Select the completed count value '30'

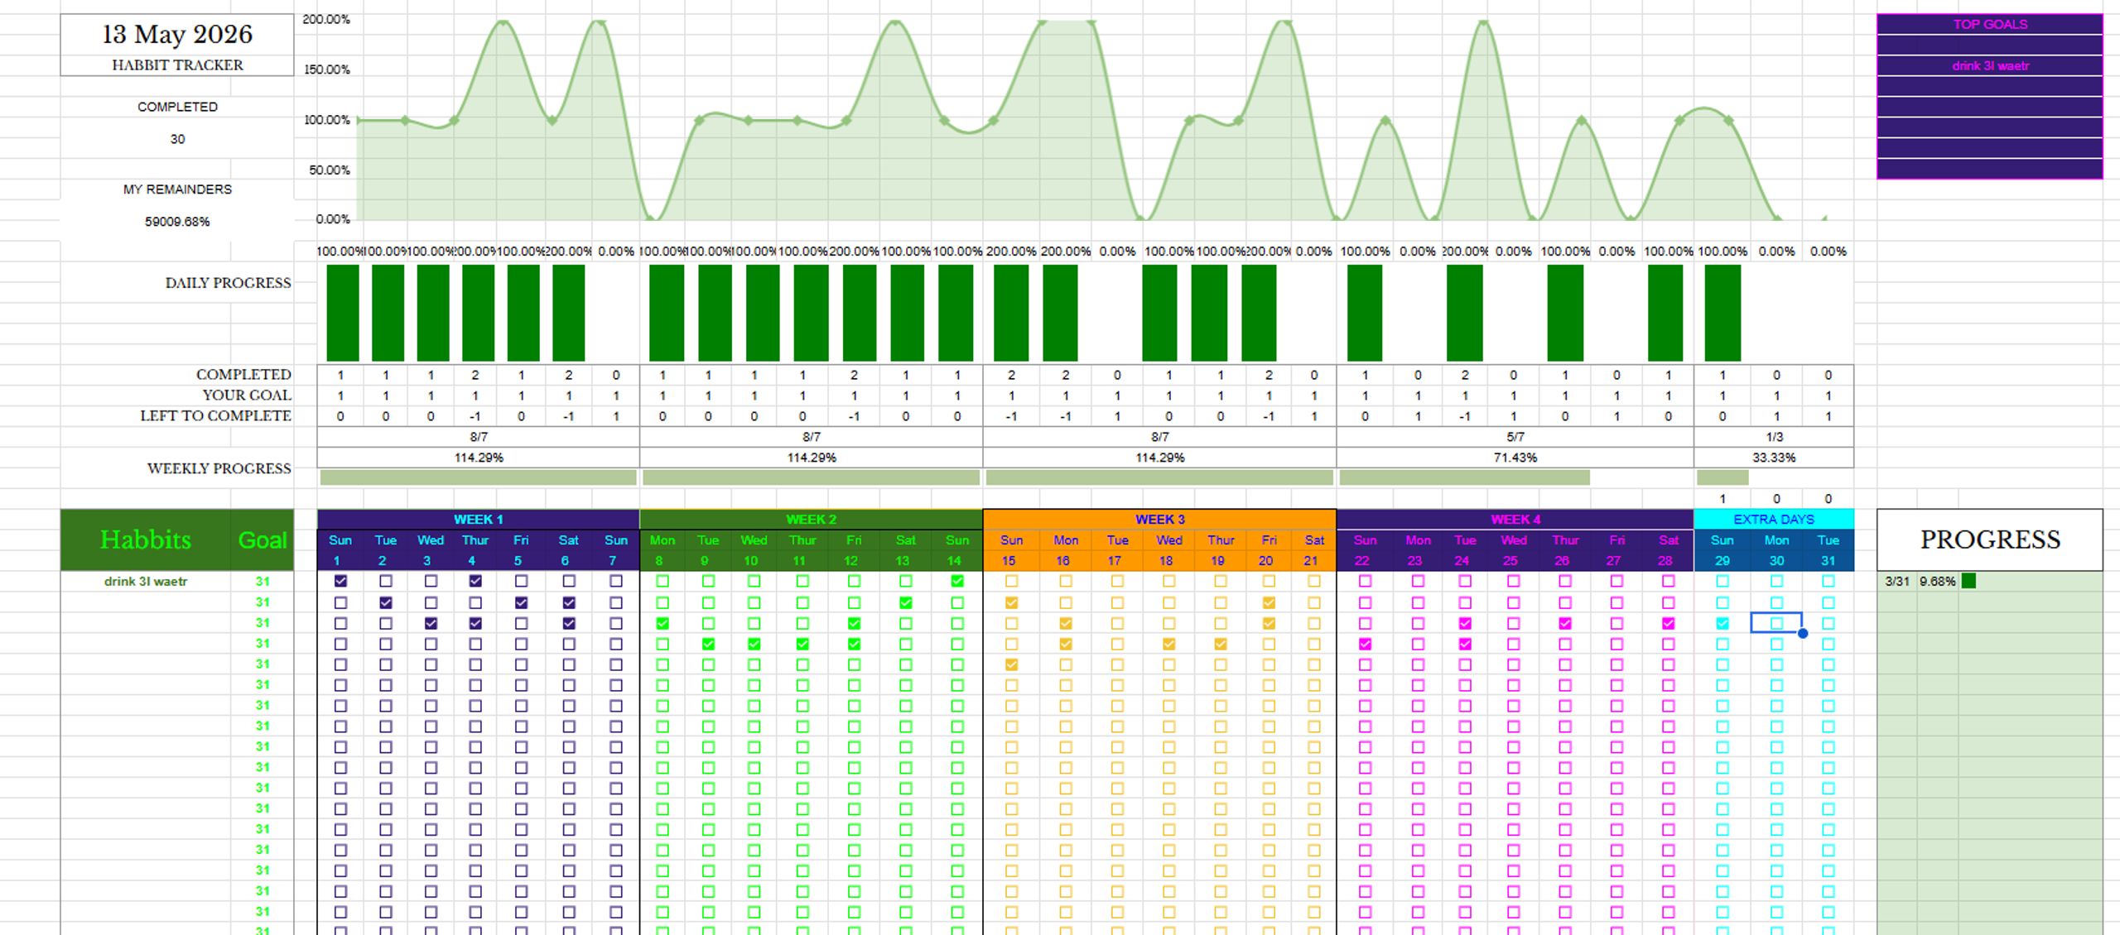[x=177, y=139]
